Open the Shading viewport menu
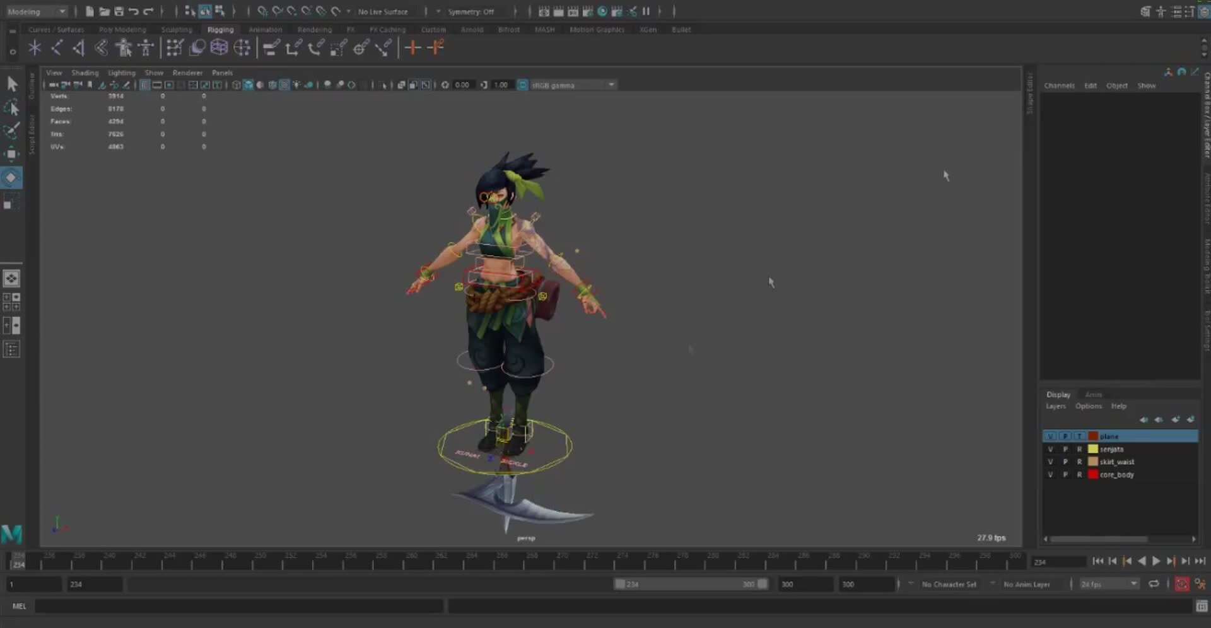The height and width of the screenshot is (628, 1211). [85, 73]
